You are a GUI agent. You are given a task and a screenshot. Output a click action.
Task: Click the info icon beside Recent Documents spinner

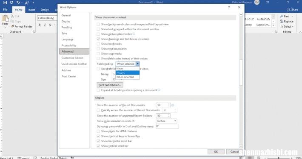pyautogui.click(x=173, y=105)
